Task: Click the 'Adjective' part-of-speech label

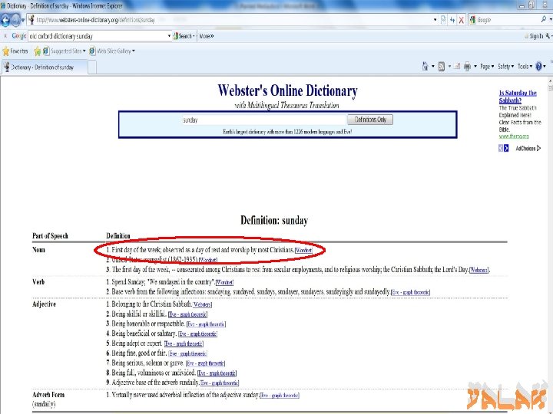Action: [x=44, y=304]
